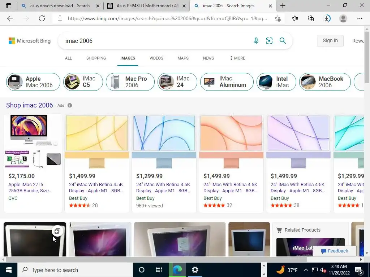
Task: Switch to Asus P5P43TD Motherboard tab
Action: [x=147, y=6]
